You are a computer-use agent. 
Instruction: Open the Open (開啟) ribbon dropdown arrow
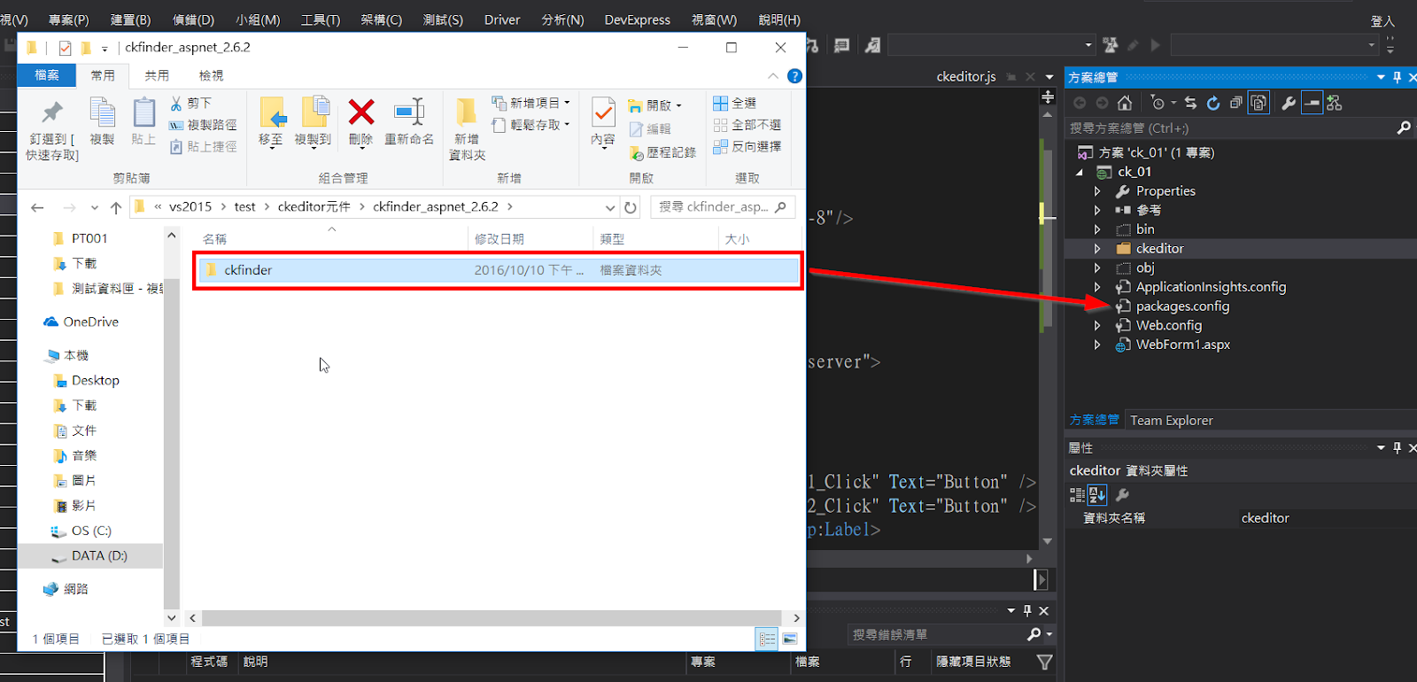679,105
